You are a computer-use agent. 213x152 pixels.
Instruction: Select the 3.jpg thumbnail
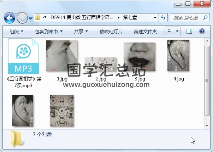click(140, 57)
